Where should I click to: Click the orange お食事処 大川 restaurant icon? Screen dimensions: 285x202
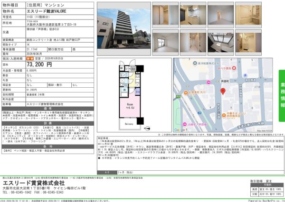point(186,93)
